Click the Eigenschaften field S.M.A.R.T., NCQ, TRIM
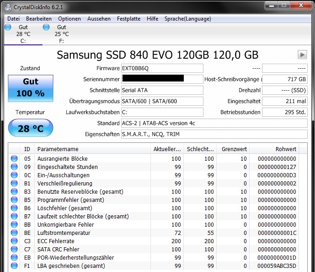The image size is (315, 272). (x=214, y=134)
